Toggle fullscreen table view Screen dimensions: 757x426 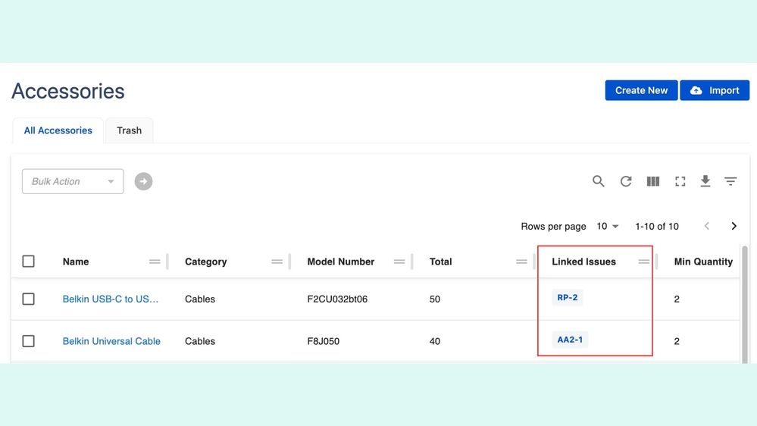coord(680,181)
